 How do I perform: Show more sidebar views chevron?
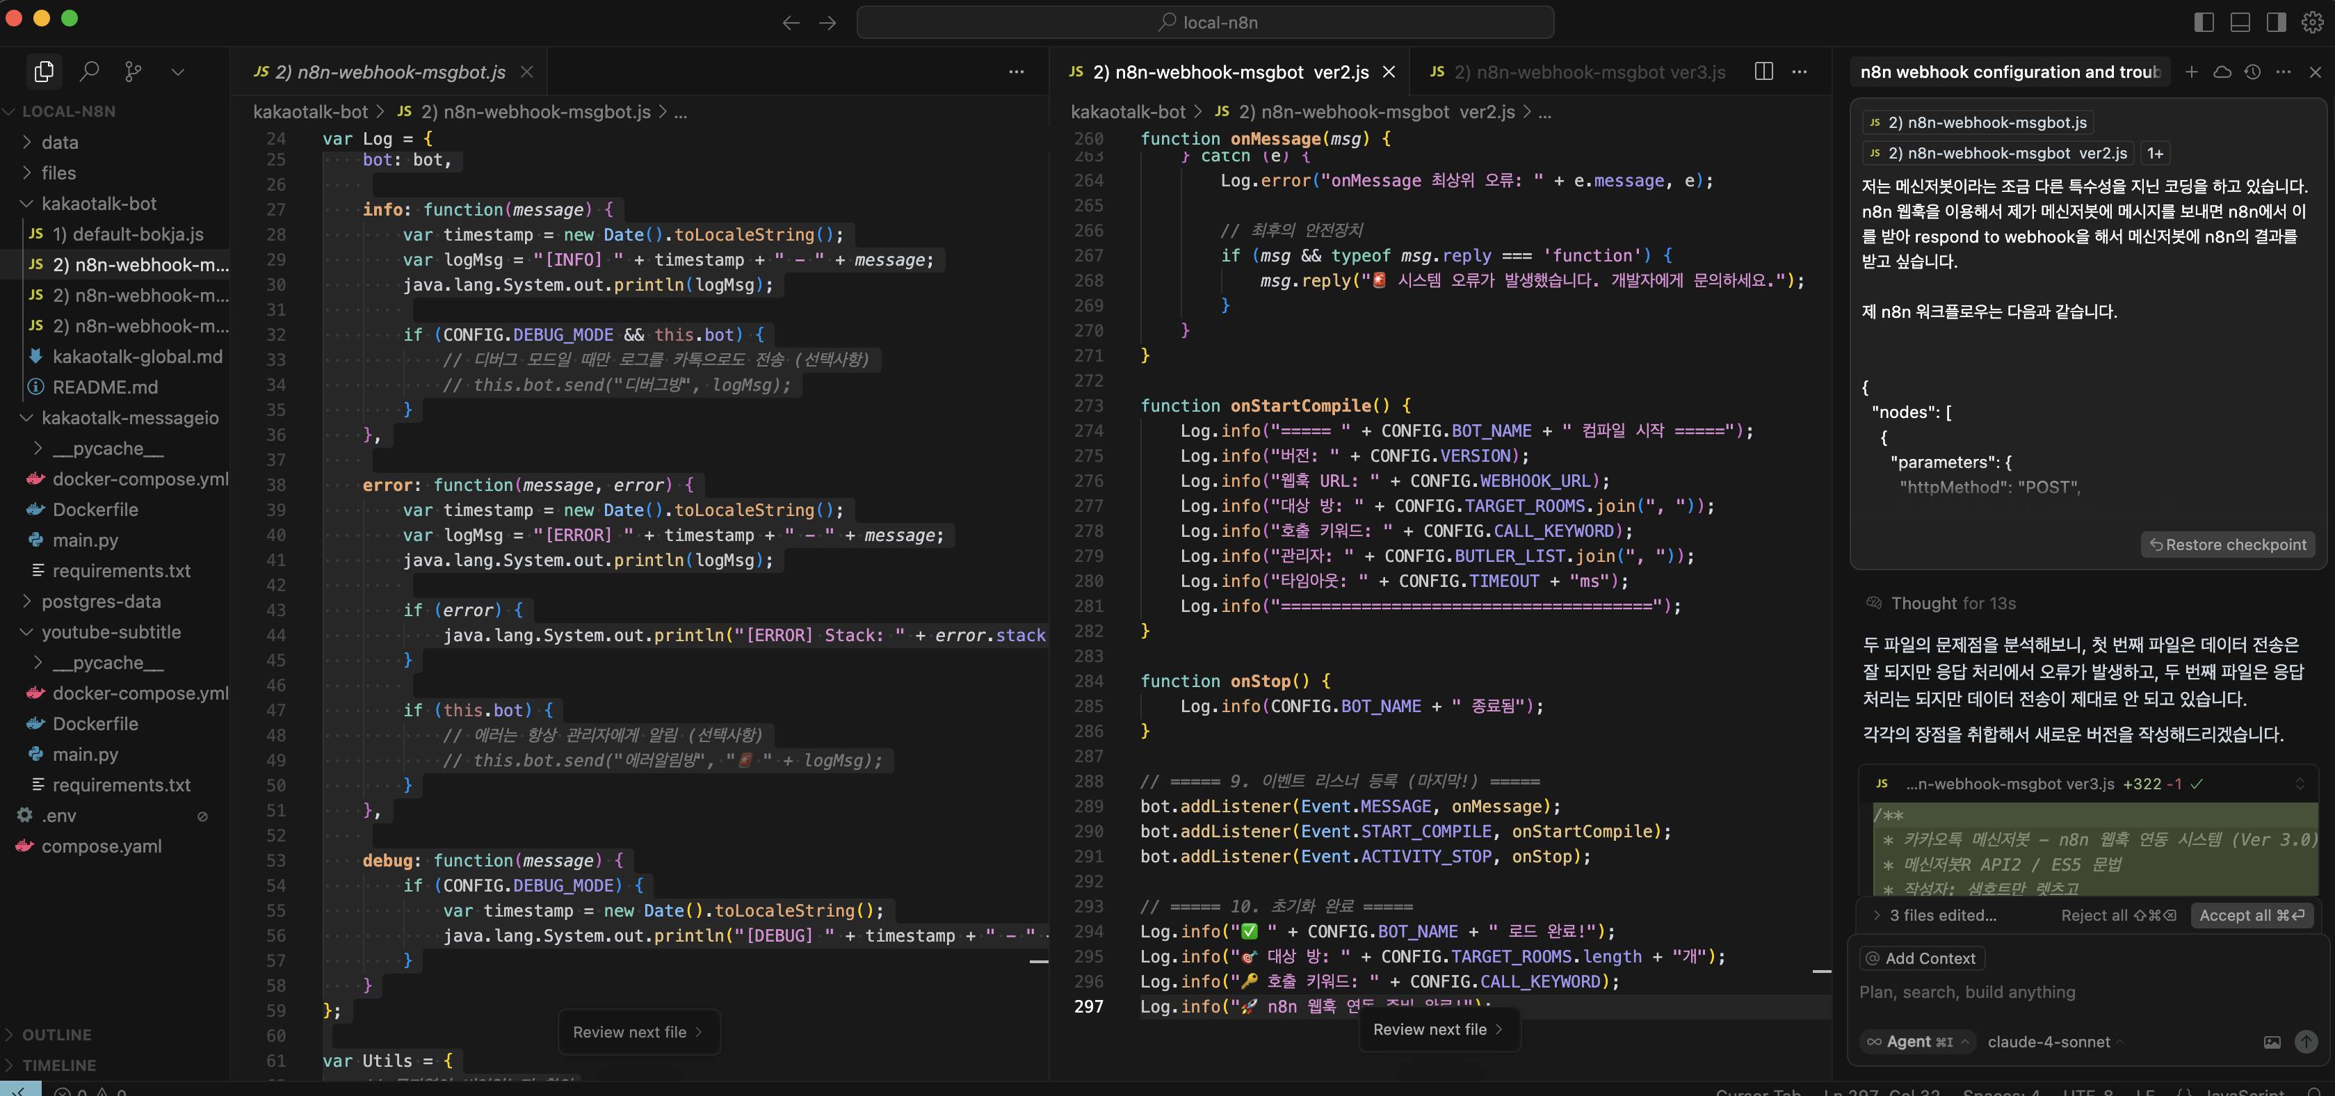pos(178,72)
